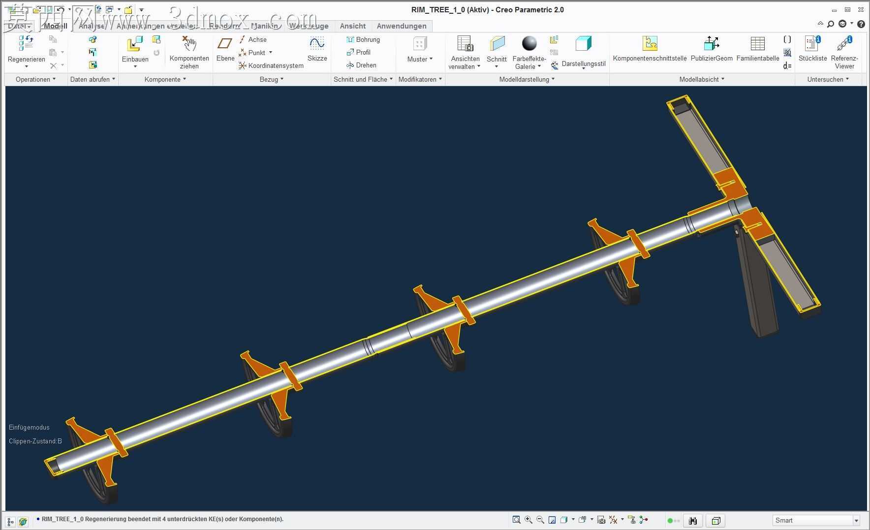This screenshot has height=530, width=870.
Task: Click the datum display filter icon
Action: 613,520
